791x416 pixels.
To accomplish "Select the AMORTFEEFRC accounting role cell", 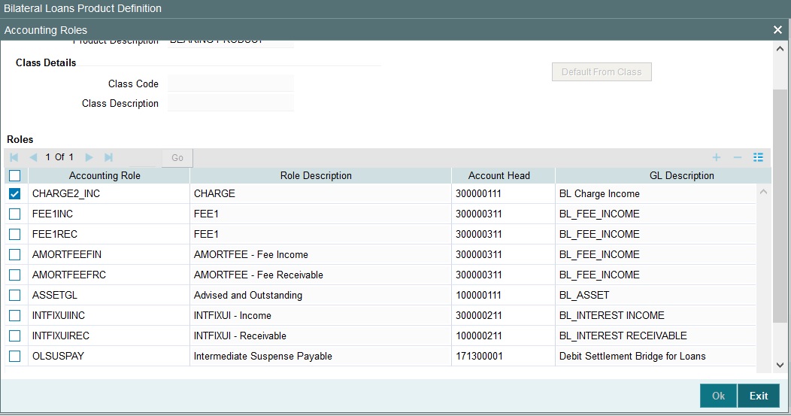I will click(x=109, y=275).
